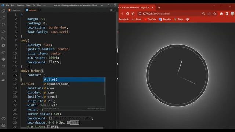Click the Split Editor icon

tap(111, 10)
